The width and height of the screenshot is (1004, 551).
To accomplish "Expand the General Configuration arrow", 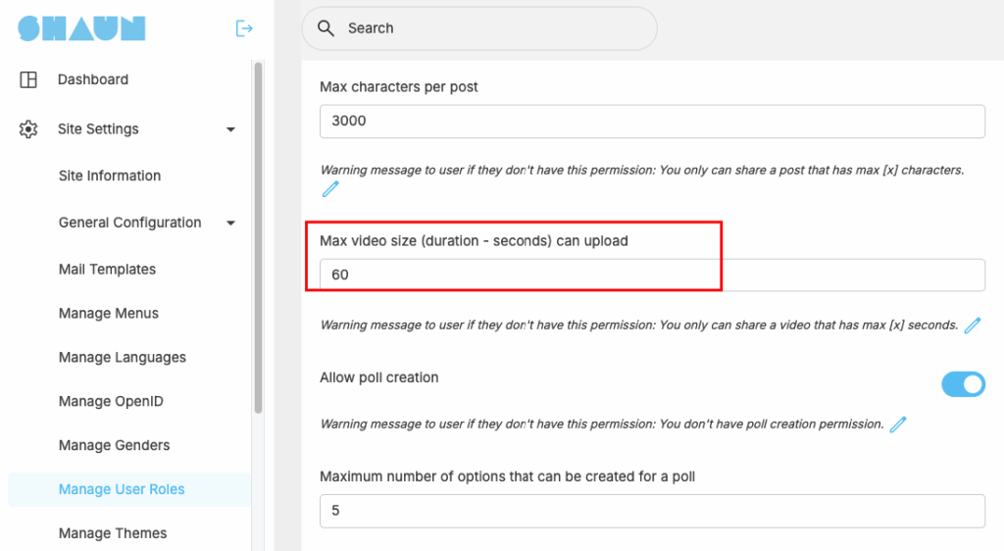I will pos(230,223).
